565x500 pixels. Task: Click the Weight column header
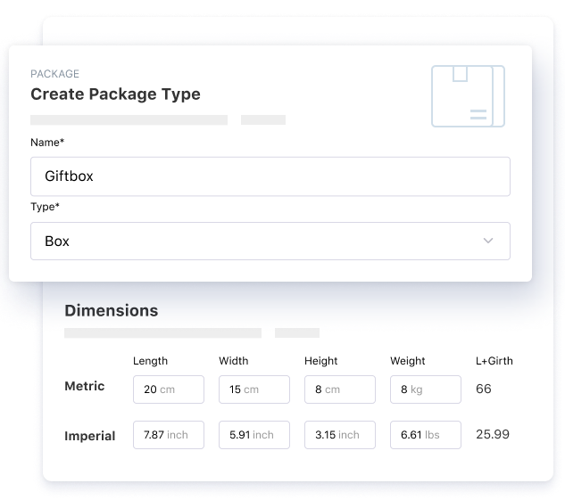pyautogui.click(x=408, y=361)
